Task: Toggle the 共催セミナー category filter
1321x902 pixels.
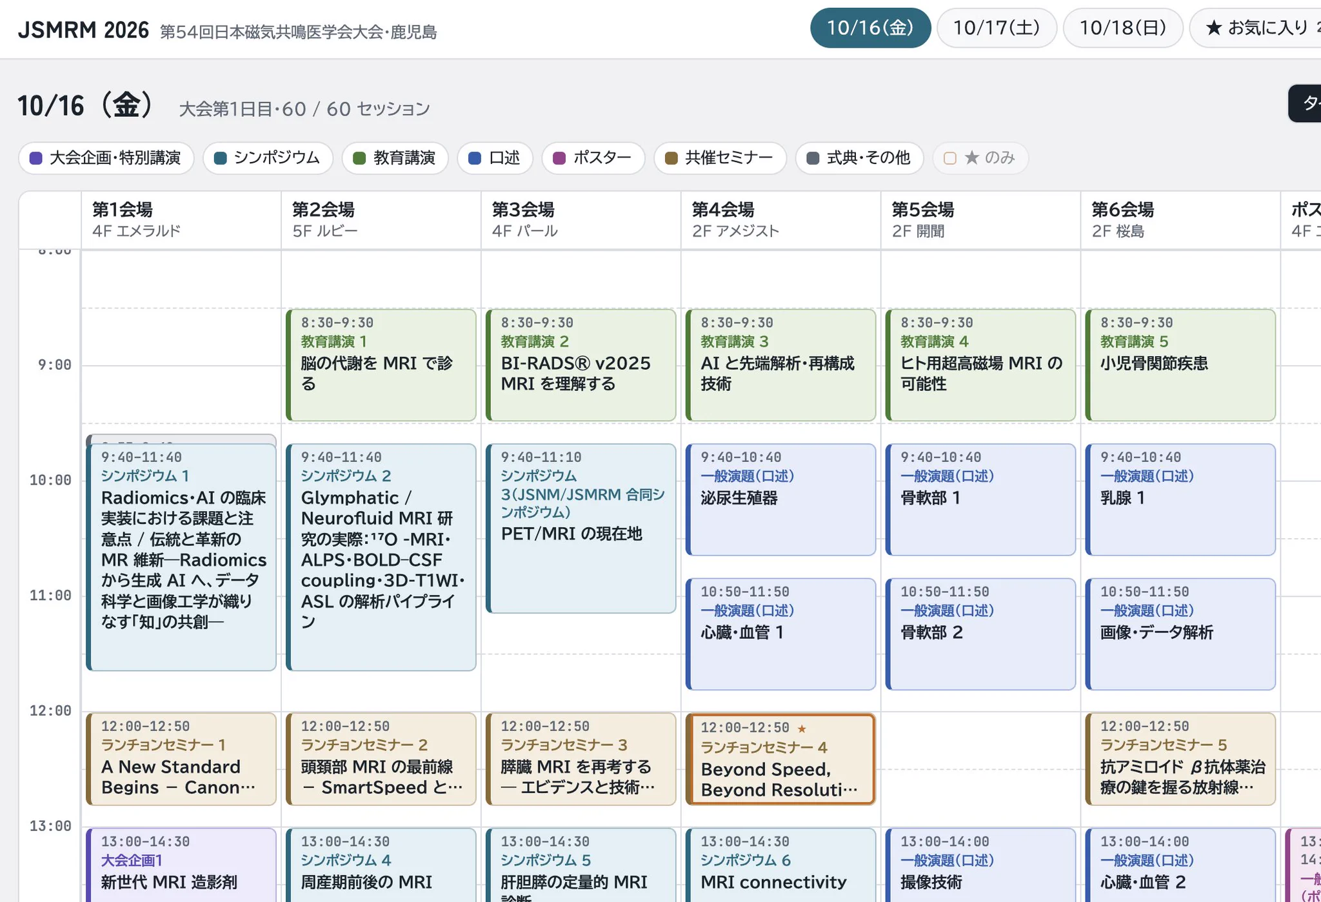Action: (x=720, y=158)
